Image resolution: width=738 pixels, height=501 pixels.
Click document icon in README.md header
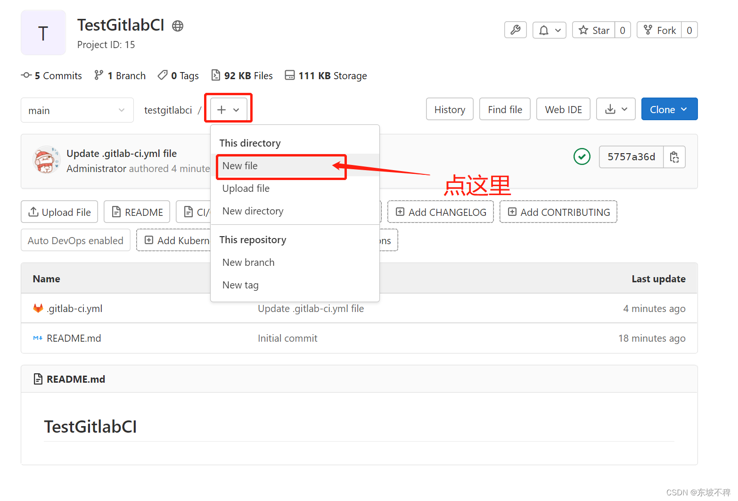pyautogui.click(x=38, y=379)
